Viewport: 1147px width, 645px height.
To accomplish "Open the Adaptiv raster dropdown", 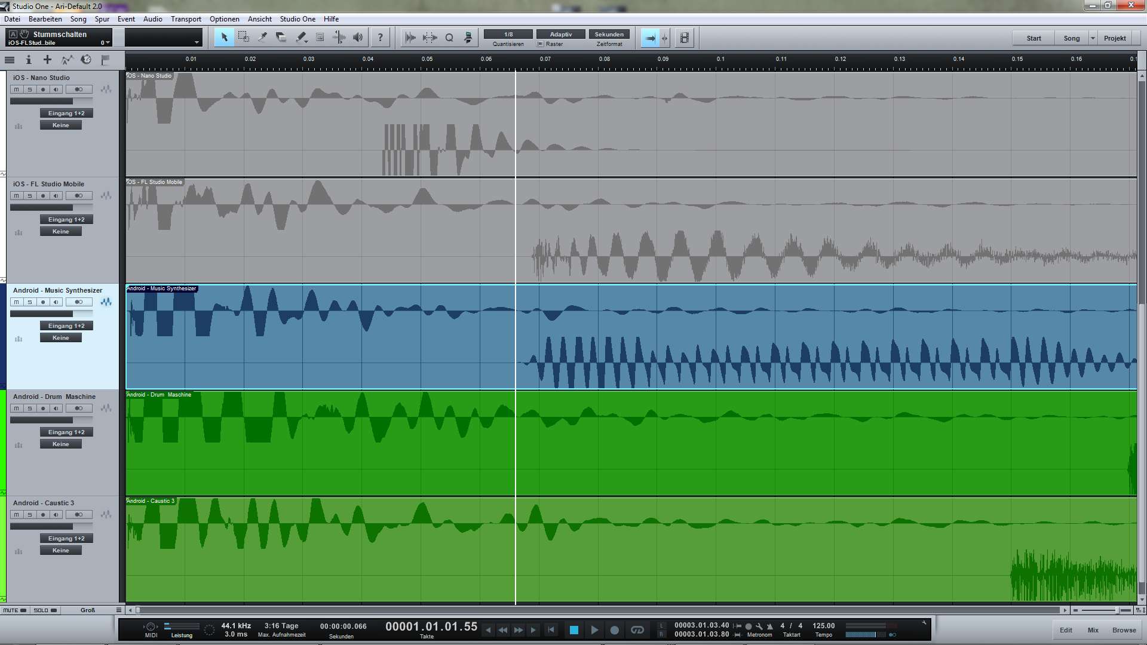I will point(560,35).
